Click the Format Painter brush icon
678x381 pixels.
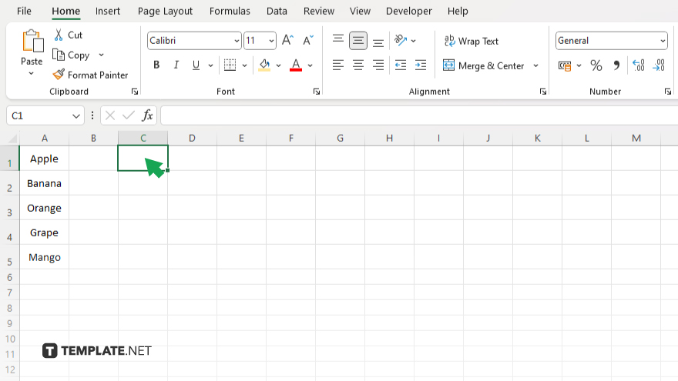pos(59,75)
